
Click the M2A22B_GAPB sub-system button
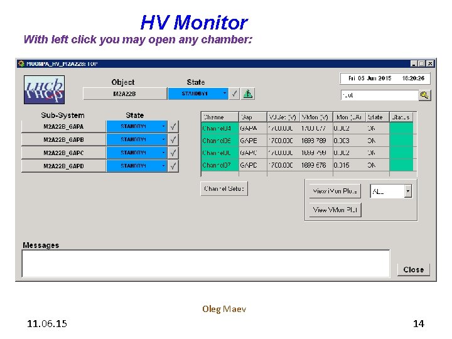(x=63, y=140)
